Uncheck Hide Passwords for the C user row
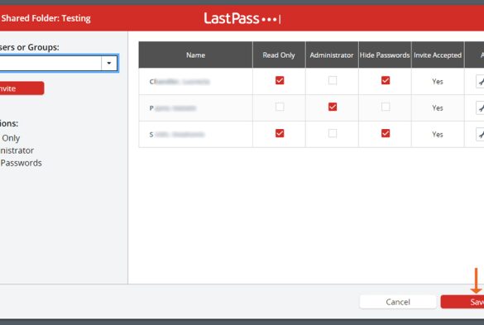Viewport: 484px width, 325px height. (x=386, y=80)
